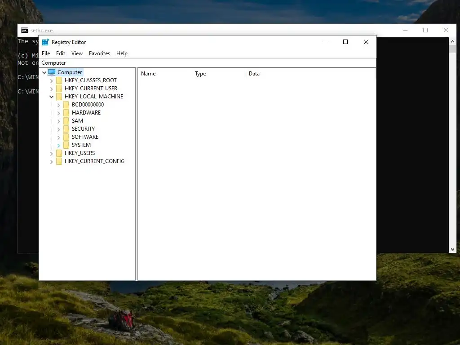460x345 pixels.
Task: Open the Favorites menu
Action: point(99,53)
